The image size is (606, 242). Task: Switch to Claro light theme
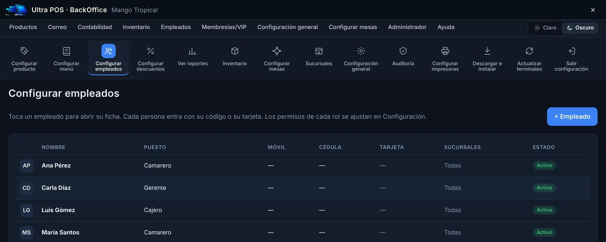coord(545,28)
